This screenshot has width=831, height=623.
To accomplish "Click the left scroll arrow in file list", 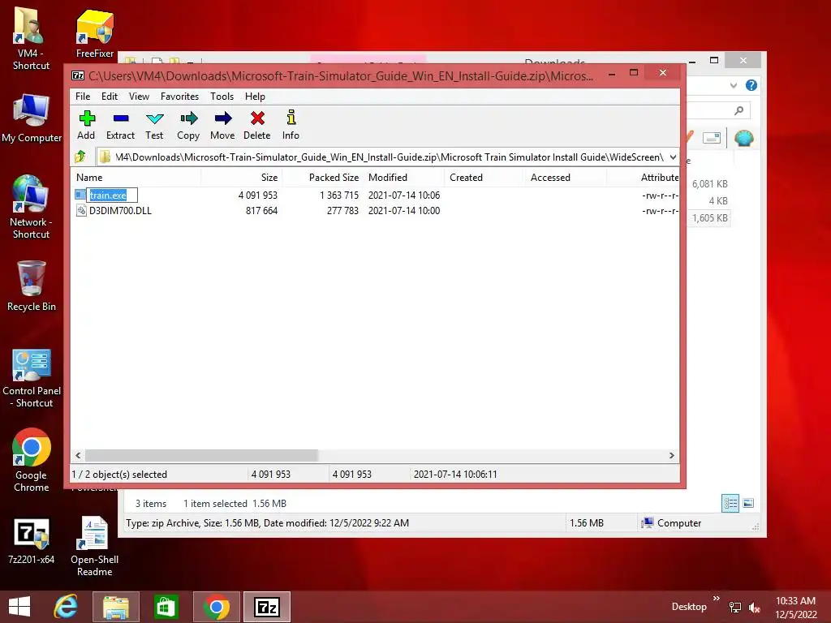I will pos(79,456).
